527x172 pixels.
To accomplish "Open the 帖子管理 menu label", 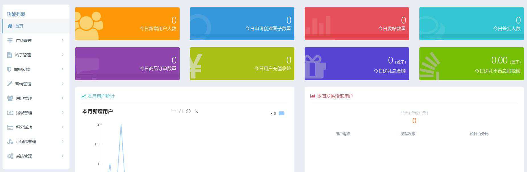I will click(23, 55).
